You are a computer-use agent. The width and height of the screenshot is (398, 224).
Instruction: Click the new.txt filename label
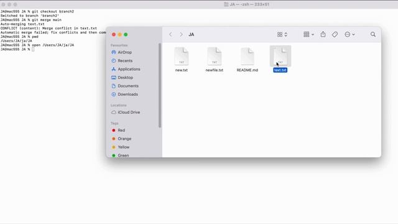[182, 70]
